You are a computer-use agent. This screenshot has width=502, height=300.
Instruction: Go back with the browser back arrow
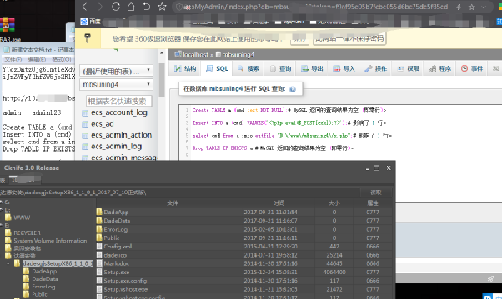pos(84,7)
